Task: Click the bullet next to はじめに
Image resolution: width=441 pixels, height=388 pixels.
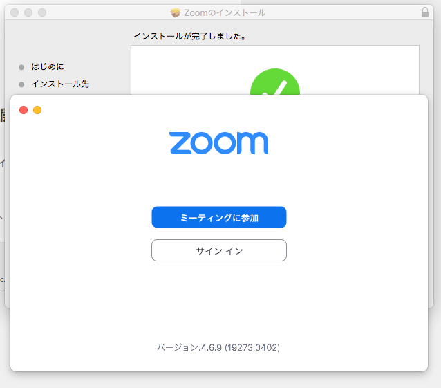Action: 21,67
